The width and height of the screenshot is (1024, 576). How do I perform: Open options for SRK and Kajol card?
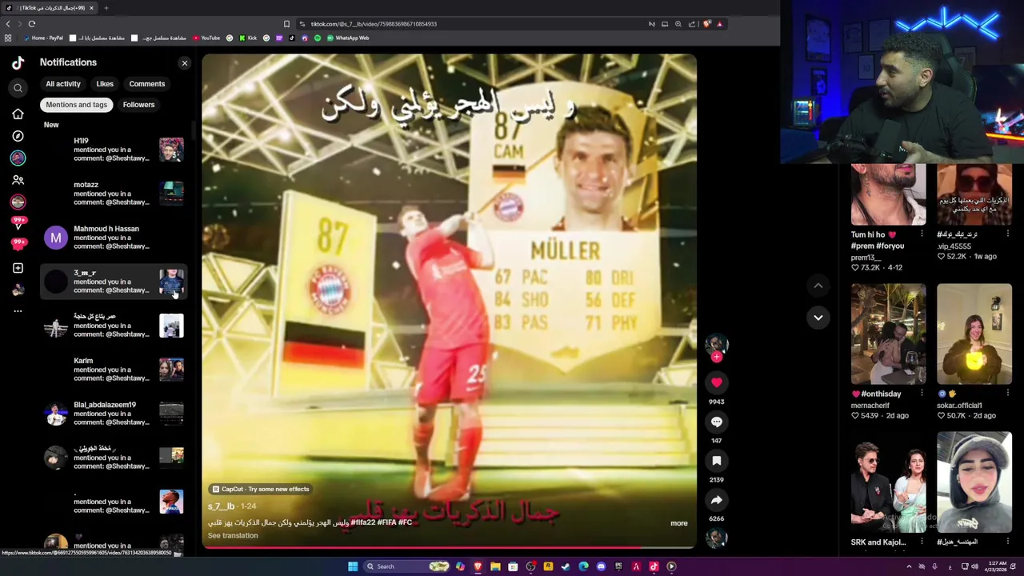pyautogui.click(x=922, y=542)
